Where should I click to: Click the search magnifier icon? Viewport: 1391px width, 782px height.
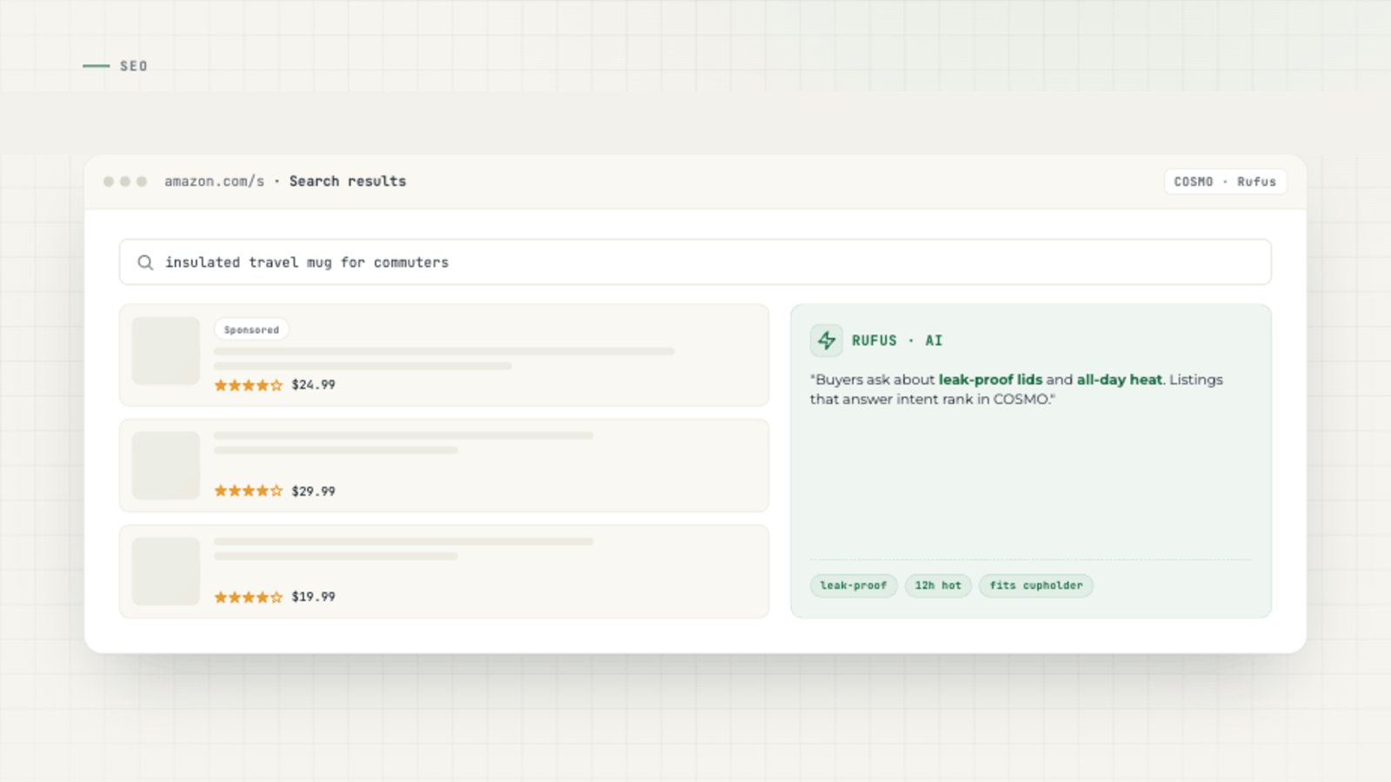145,262
